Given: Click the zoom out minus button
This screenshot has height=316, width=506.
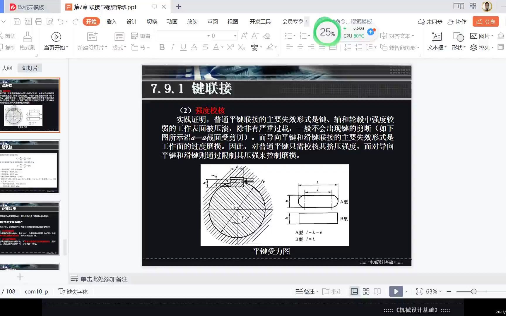Looking at the screenshot, I should (x=449, y=291).
